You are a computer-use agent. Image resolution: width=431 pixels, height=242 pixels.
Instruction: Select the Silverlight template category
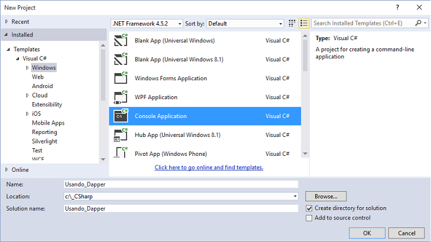pos(44,141)
